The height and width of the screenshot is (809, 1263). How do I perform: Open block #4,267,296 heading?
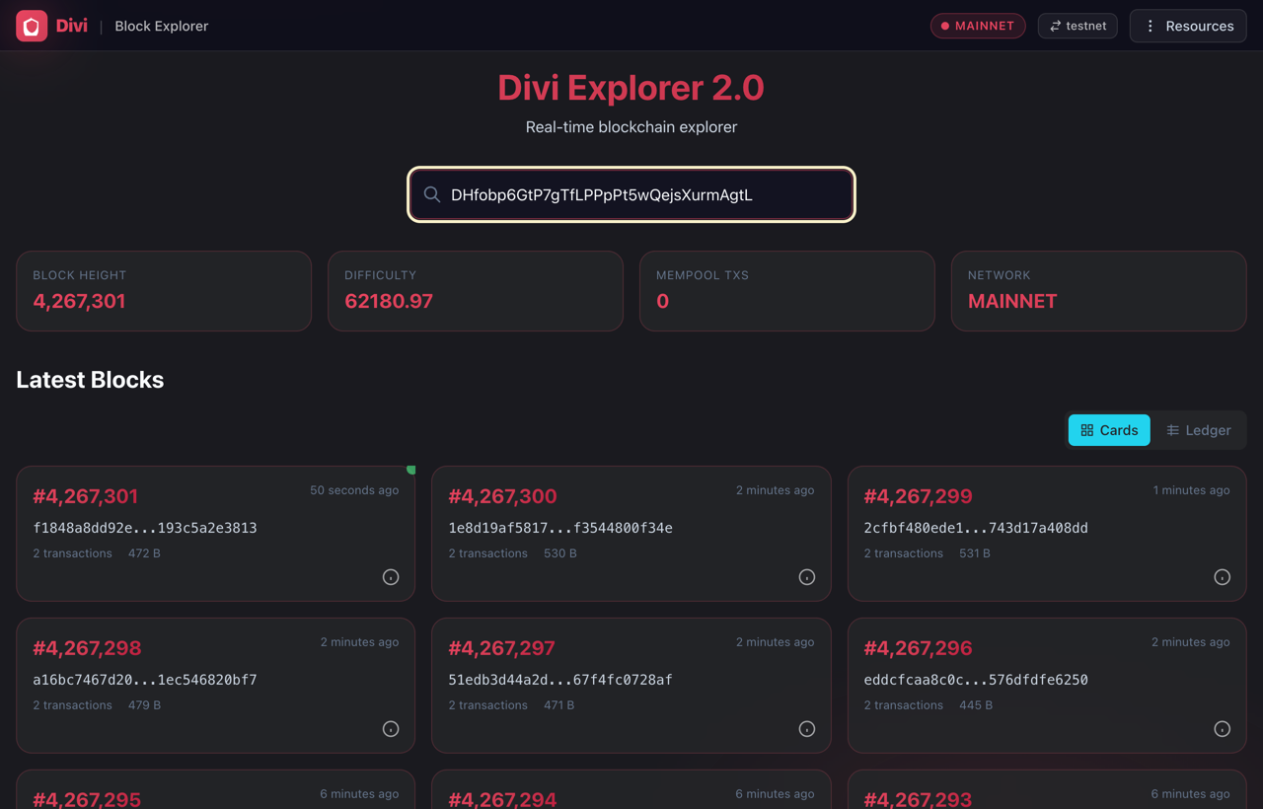pyautogui.click(x=919, y=648)
